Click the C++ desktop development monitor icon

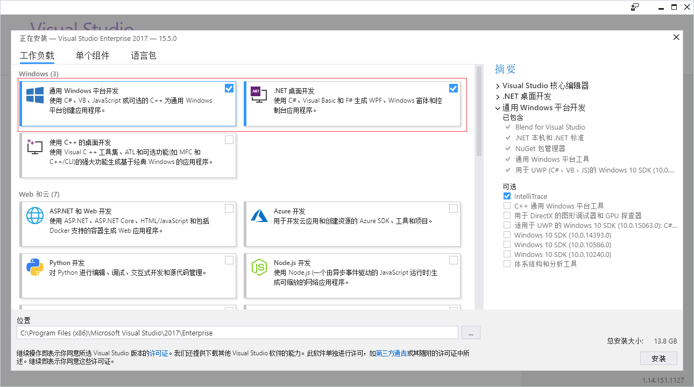(35, 147)
